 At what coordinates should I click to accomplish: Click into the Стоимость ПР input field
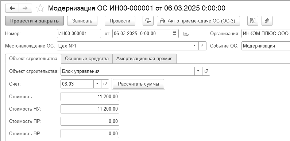(90, 121)
